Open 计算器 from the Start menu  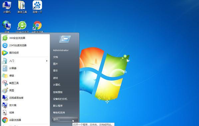coord(25,68)
